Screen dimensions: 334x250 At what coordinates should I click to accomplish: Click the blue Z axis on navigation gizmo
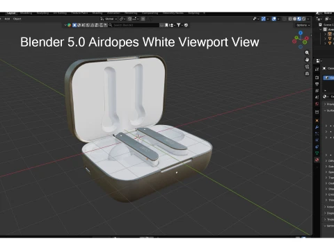pos(301,33)
